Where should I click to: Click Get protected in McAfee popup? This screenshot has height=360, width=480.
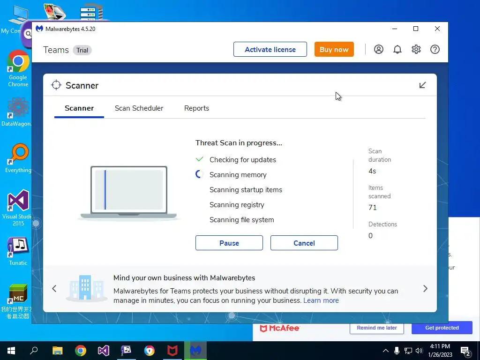(x=442, y=328)
